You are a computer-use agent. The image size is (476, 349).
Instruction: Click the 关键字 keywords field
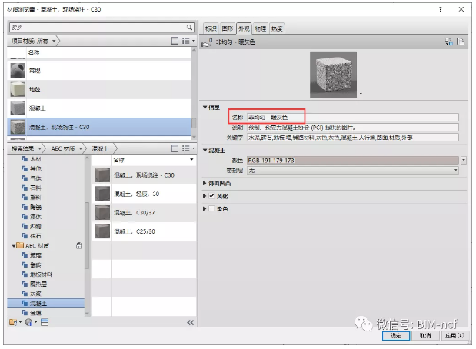click(x=353, y=138)
